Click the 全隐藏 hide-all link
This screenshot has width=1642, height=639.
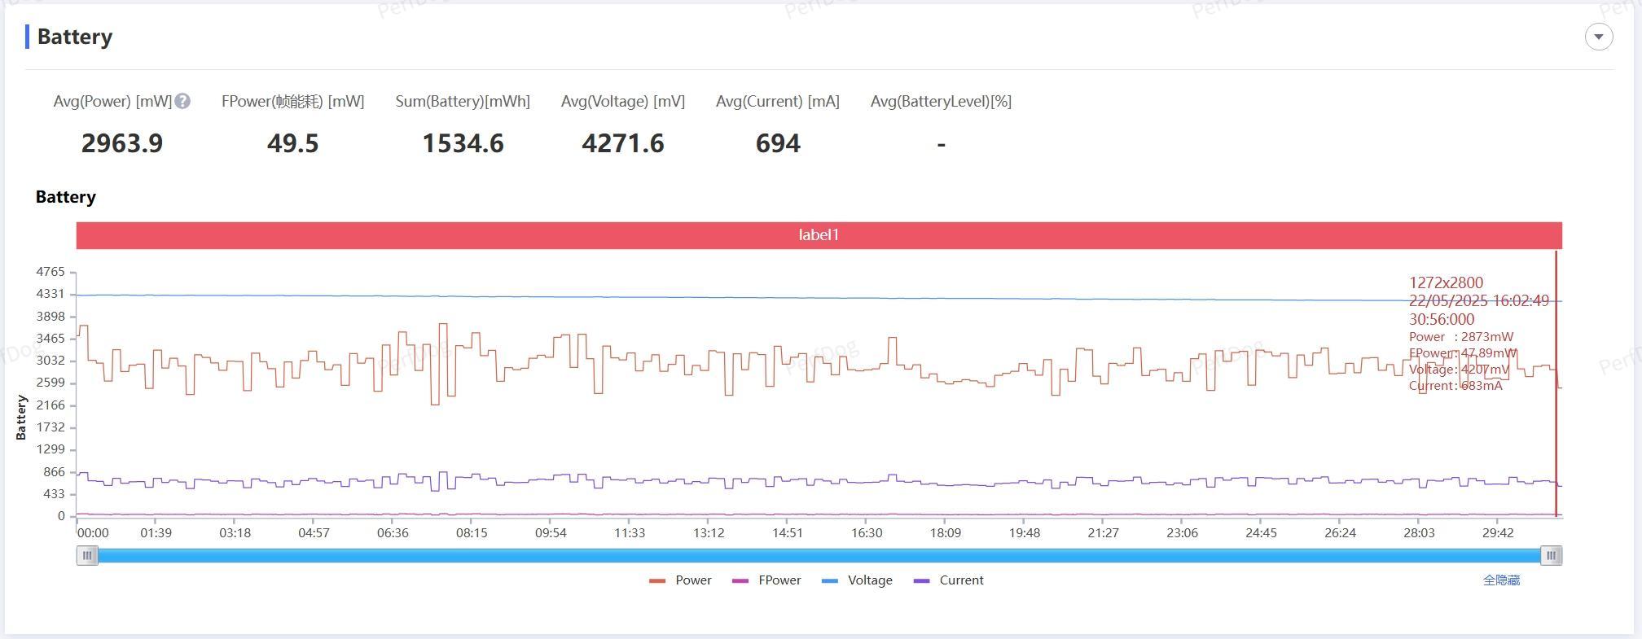1501,580
